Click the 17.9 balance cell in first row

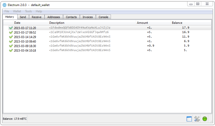[x=186, y=28]
